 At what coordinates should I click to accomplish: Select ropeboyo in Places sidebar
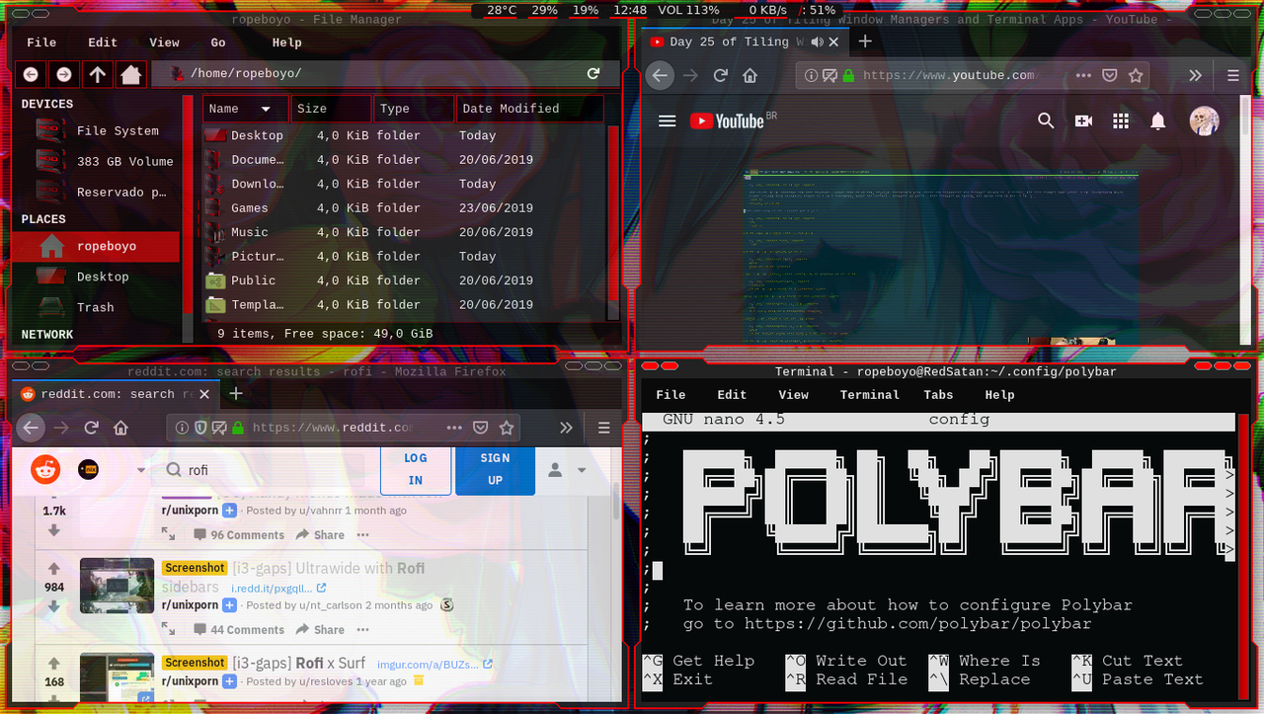pyautogui.click(x=96, y=246)
